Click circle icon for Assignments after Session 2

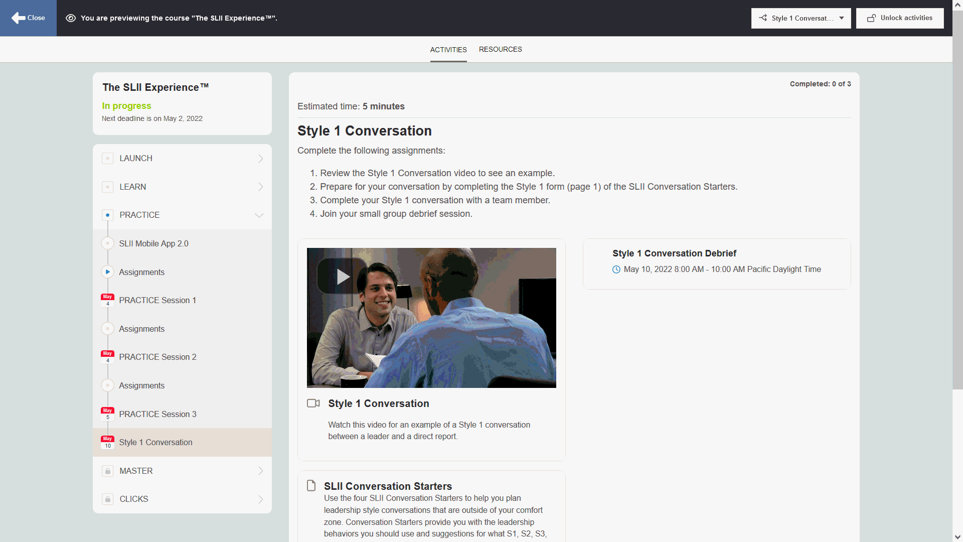pos(107,385)
